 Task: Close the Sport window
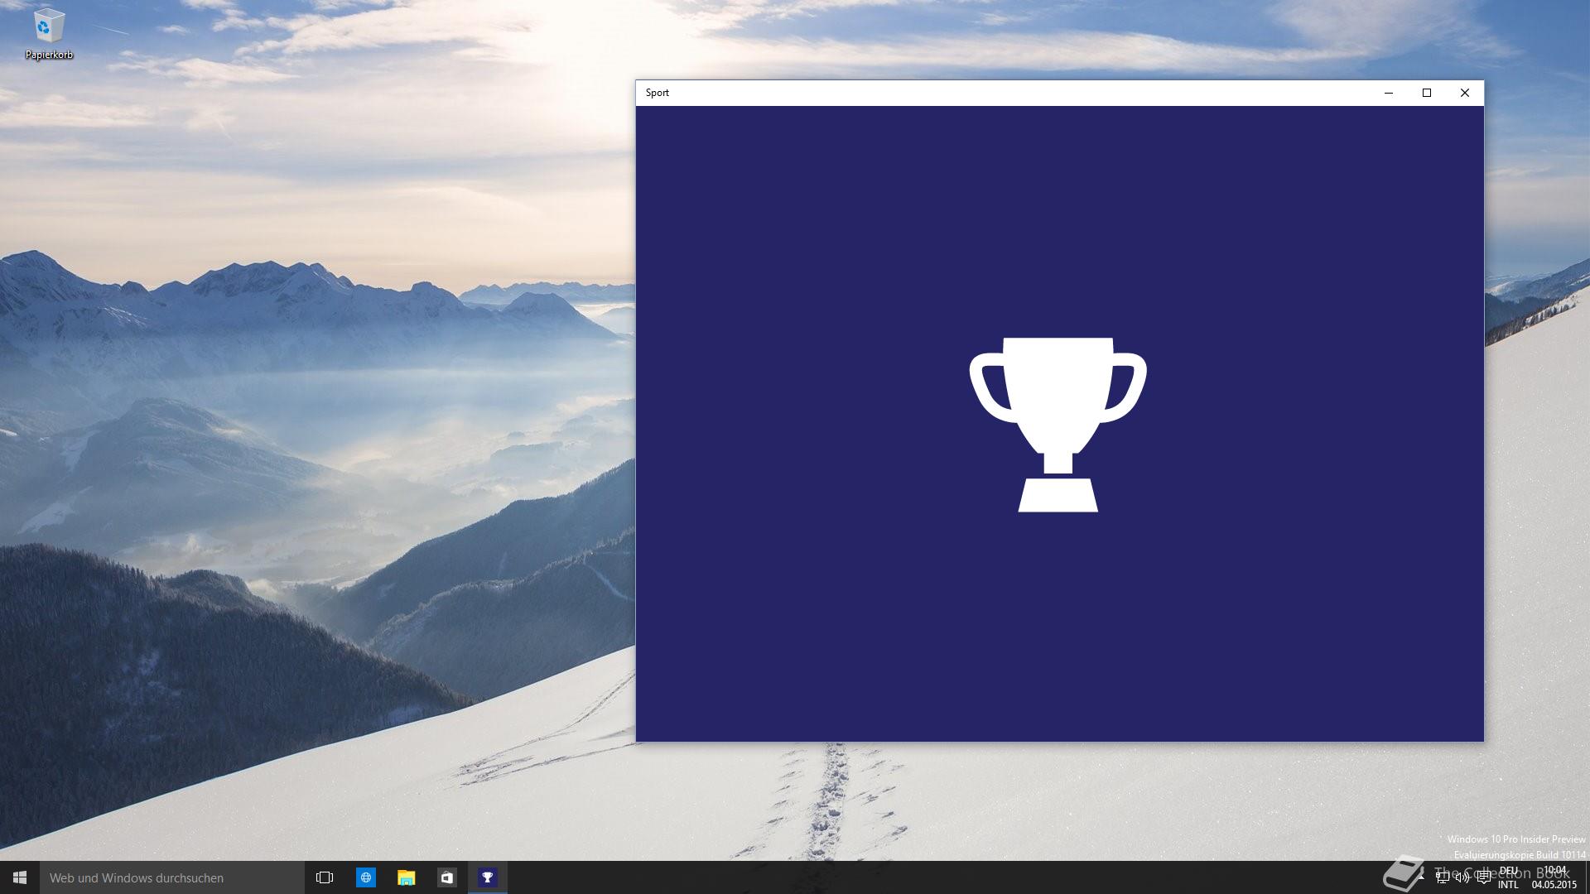pyautogui.click(x=1465, y=93)
